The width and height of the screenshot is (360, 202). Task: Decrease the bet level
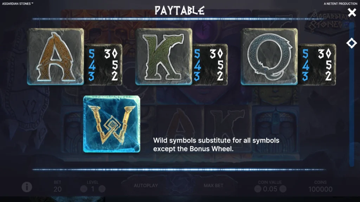pyautogui.click(x=84, y=189)
